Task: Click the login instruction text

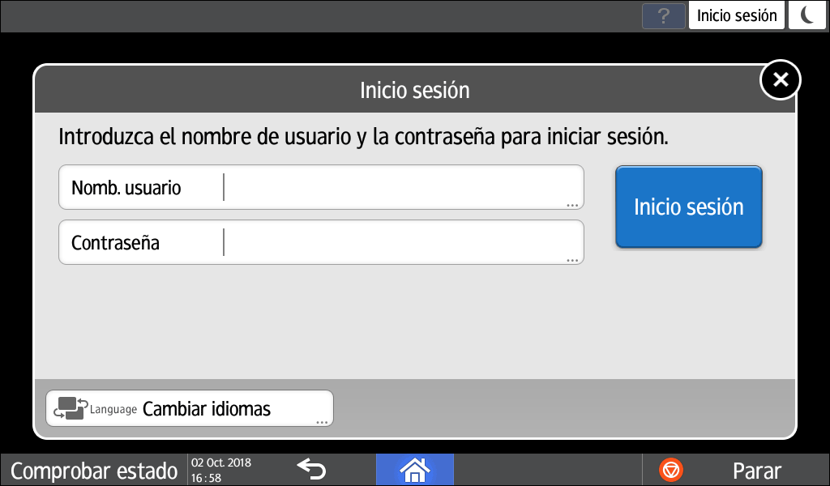Action: click(363, 136)
